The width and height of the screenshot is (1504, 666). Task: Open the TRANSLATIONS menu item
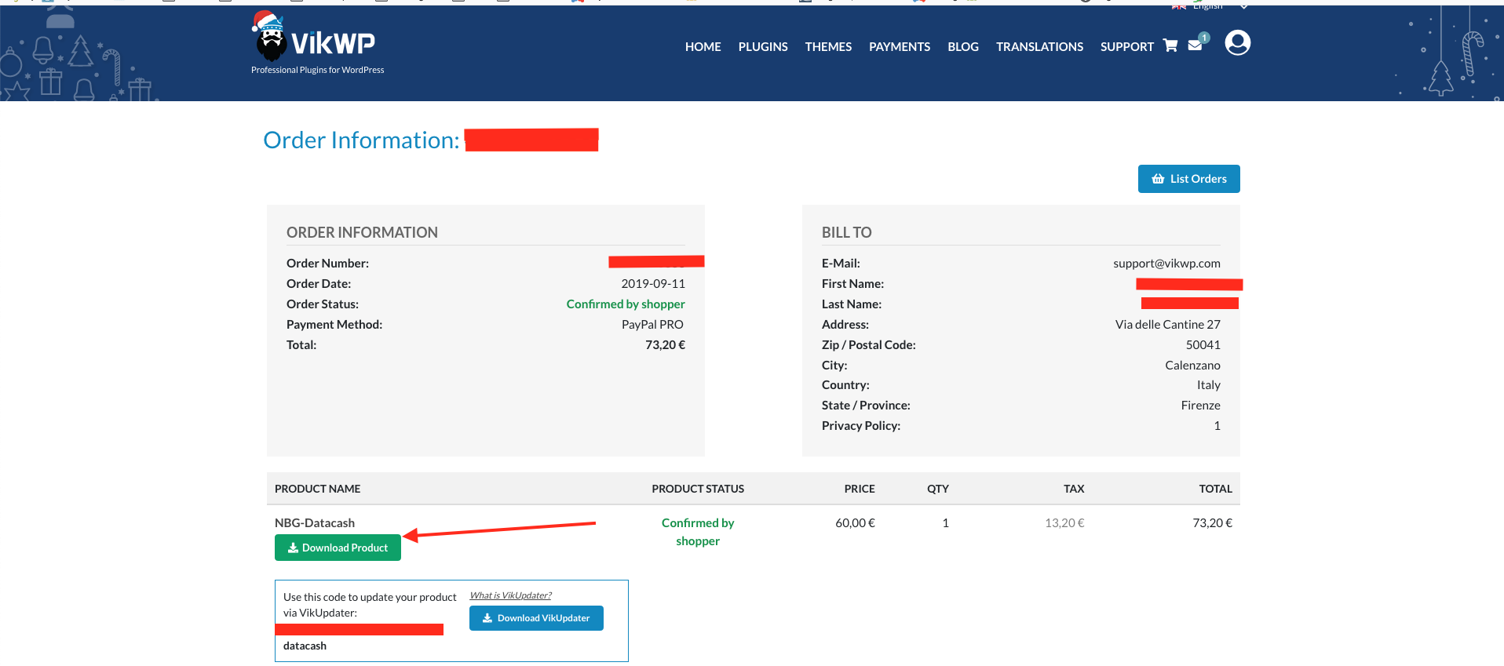1039,47
